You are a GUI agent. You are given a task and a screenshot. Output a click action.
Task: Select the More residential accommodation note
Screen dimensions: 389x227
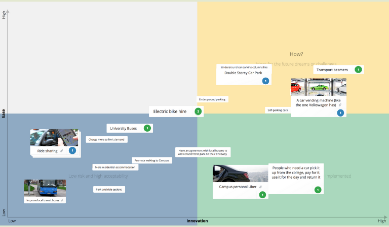click(115, 167)
